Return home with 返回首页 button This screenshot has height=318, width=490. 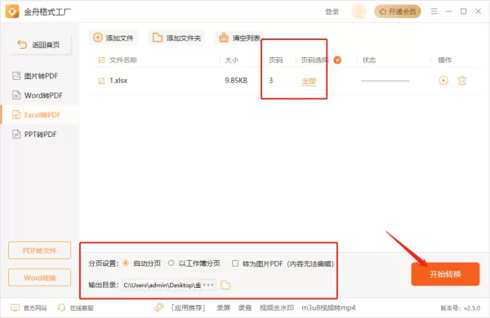tap(40, 45)
